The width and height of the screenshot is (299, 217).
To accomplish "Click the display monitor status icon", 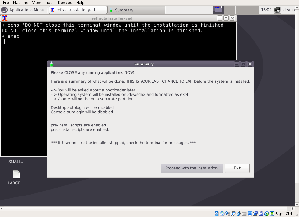I will tap(250, 214).
